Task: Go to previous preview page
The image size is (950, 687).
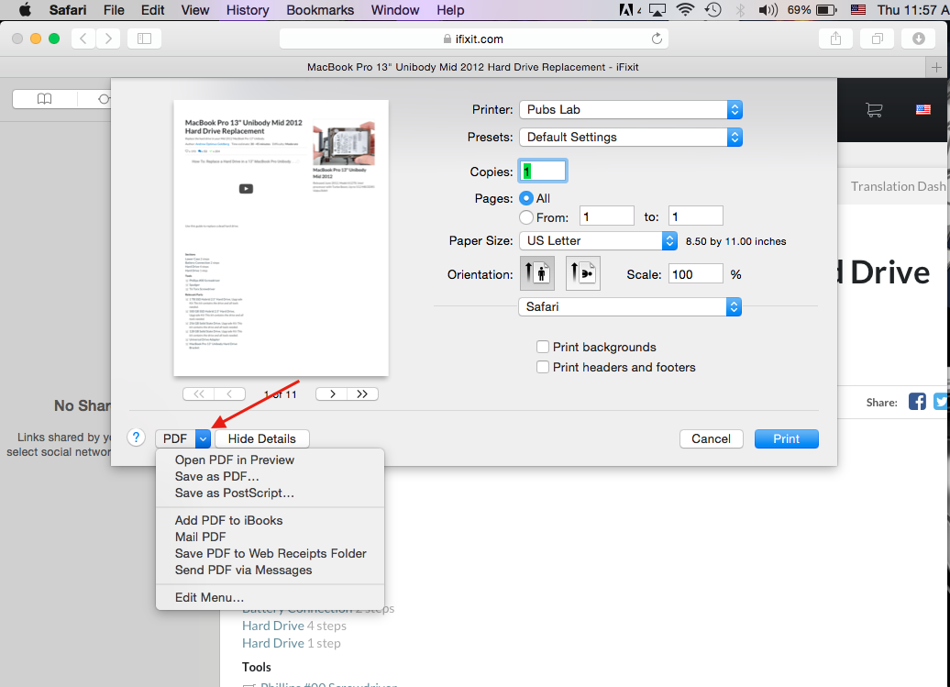Action: click(229, 393)
